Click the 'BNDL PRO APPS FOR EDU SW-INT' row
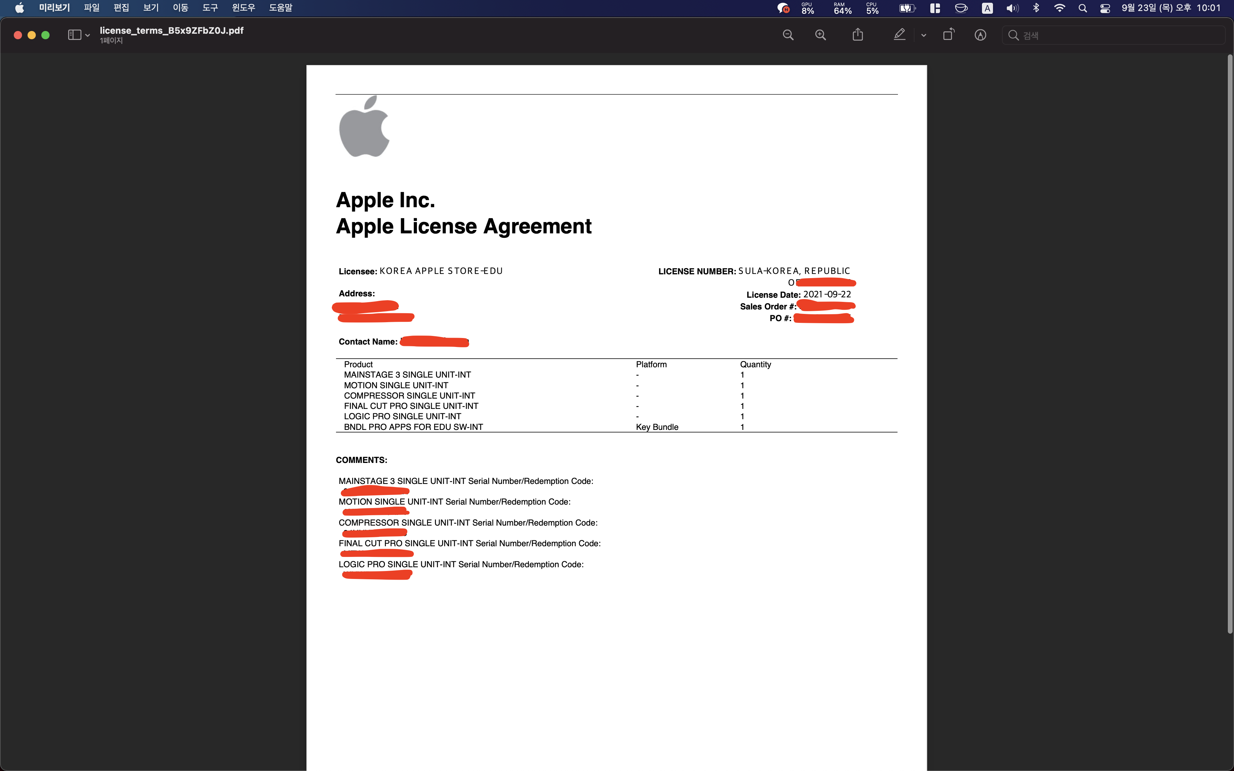The height and width of the screenshot is (771, 1234). [x=617, y=427]
